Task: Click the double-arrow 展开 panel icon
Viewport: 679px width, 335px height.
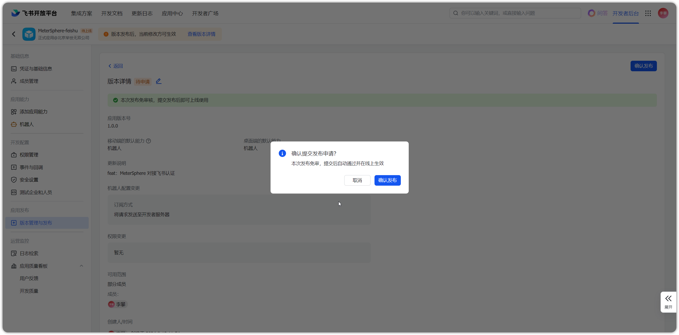Action: pyautogui.click(x=668, y=298)
